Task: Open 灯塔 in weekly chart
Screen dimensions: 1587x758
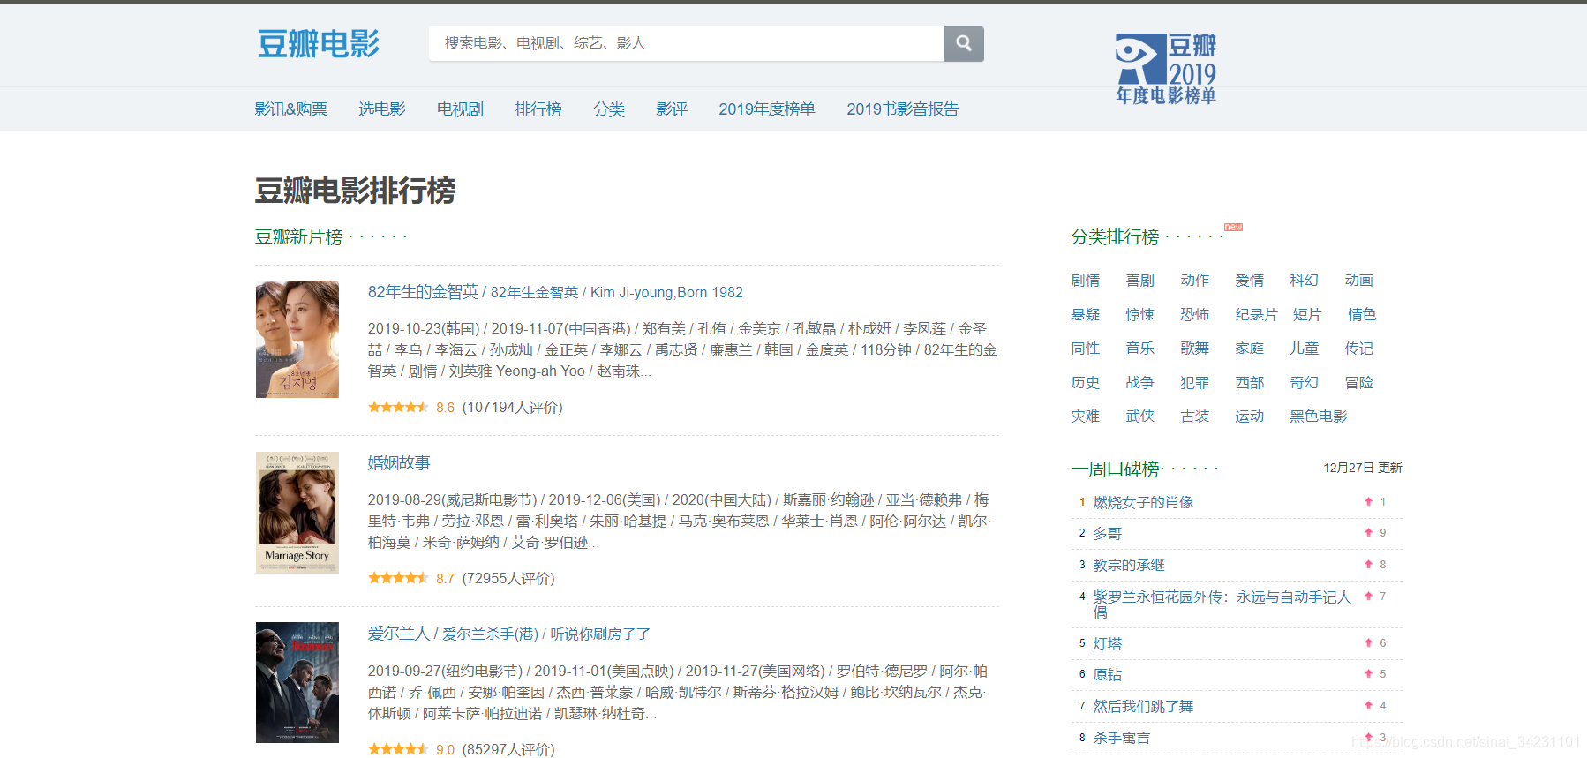Action: coord(1108,644)
